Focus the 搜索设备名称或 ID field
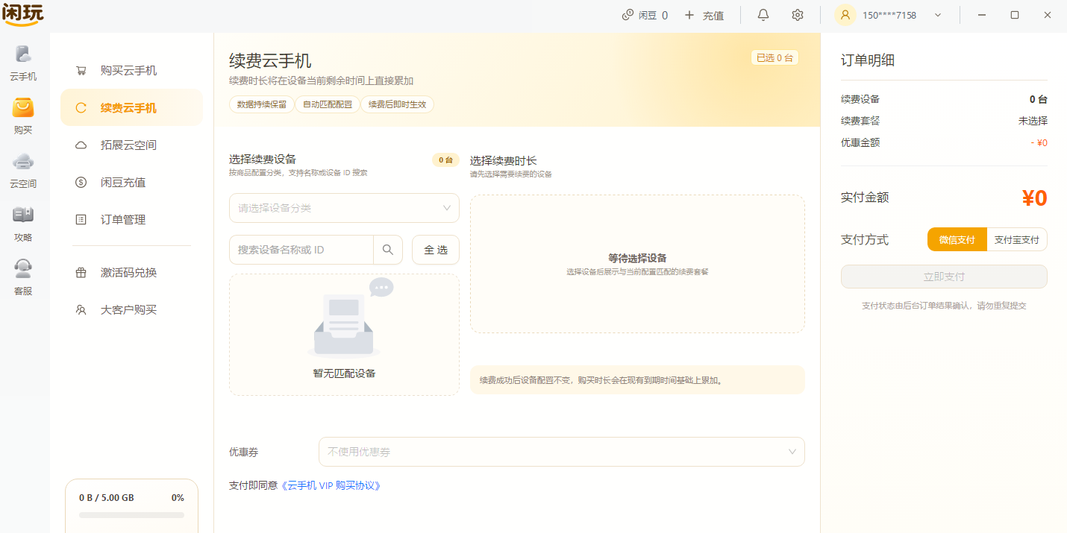 pos(301,250)
